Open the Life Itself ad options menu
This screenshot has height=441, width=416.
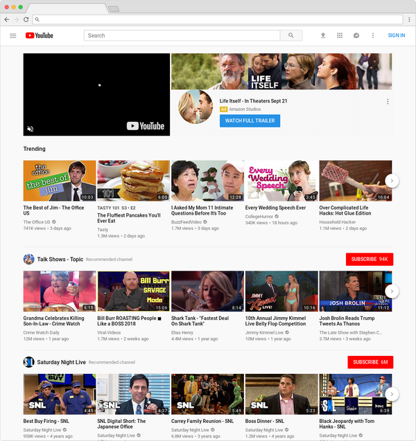(388, 102)
